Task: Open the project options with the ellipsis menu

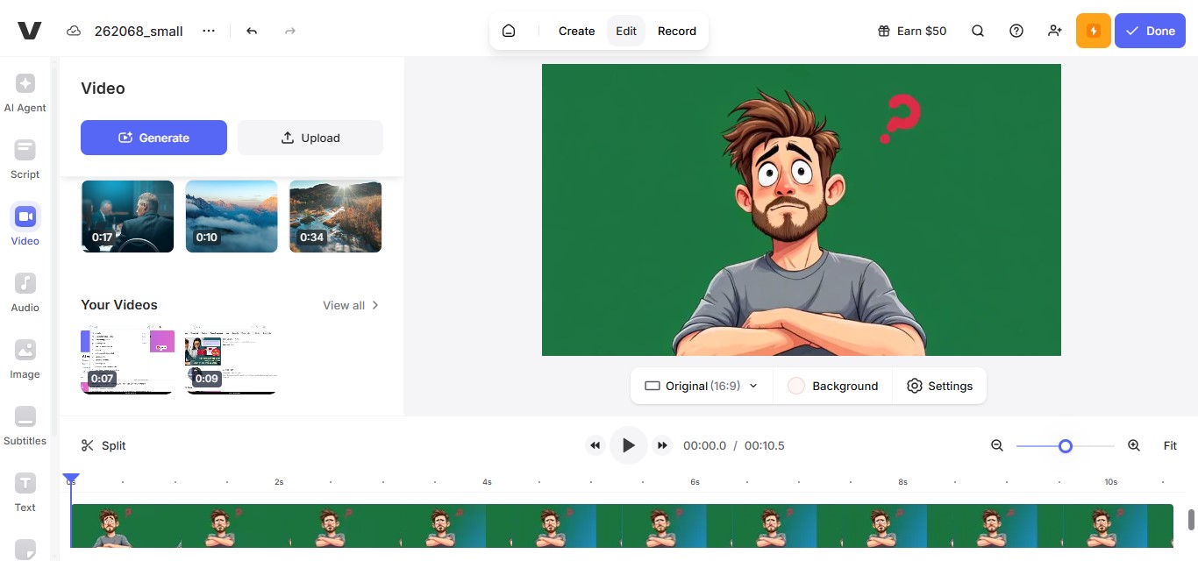Action: tap(209, 30)
